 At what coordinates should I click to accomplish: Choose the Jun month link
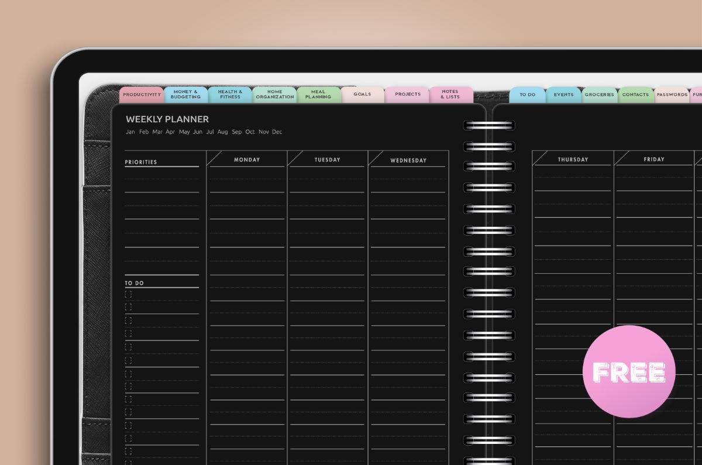click(198, 132)
